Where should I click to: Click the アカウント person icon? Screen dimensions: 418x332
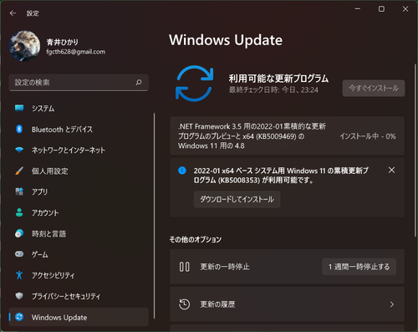point(19,212)
